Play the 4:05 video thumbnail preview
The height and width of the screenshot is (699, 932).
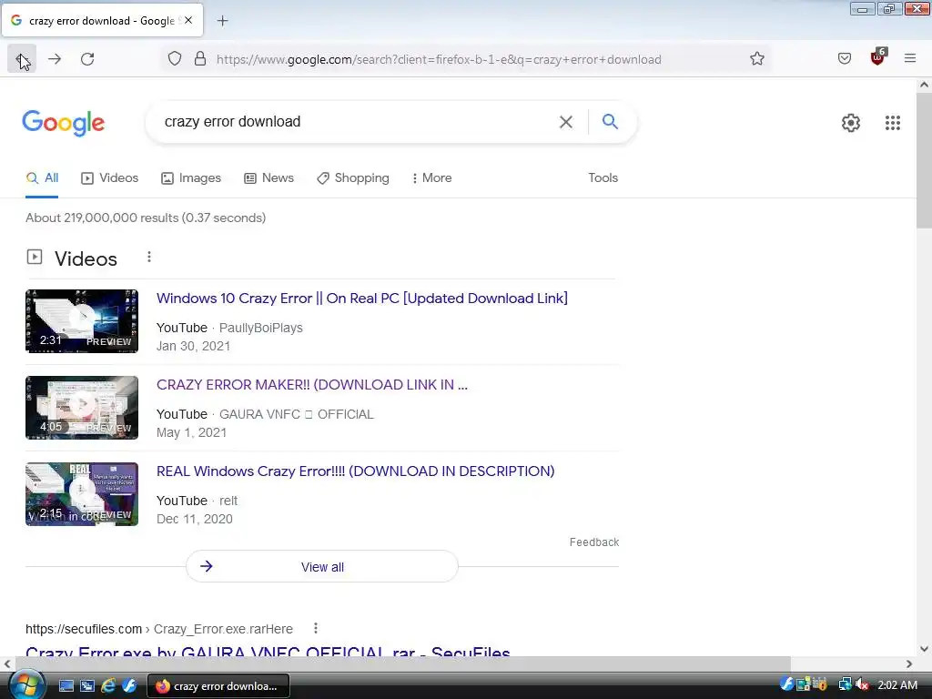click(x=82, y=408)
